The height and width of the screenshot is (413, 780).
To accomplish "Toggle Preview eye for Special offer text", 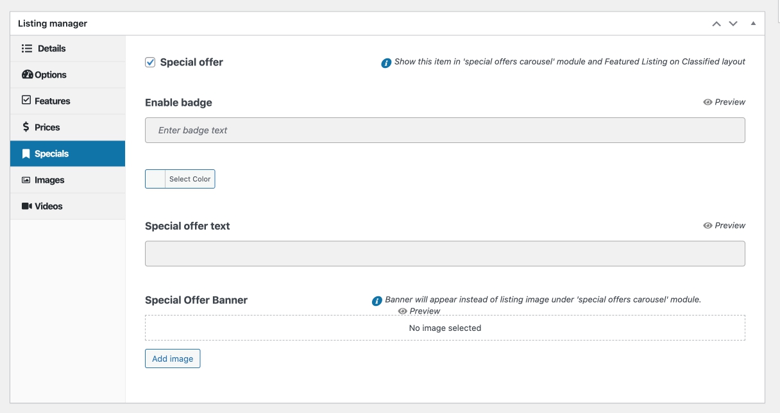I will click(708, 226).
